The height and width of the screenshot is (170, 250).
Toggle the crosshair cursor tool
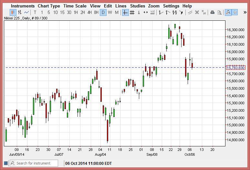pyautogui.click(x=125, y=13)
